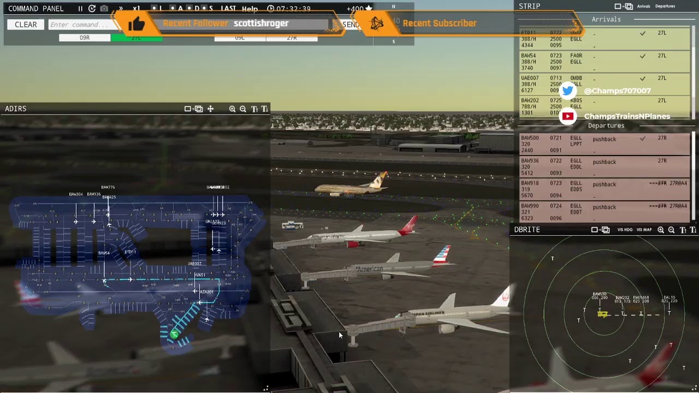Click the Departures list scrollbar

click(x=694, y=176)
